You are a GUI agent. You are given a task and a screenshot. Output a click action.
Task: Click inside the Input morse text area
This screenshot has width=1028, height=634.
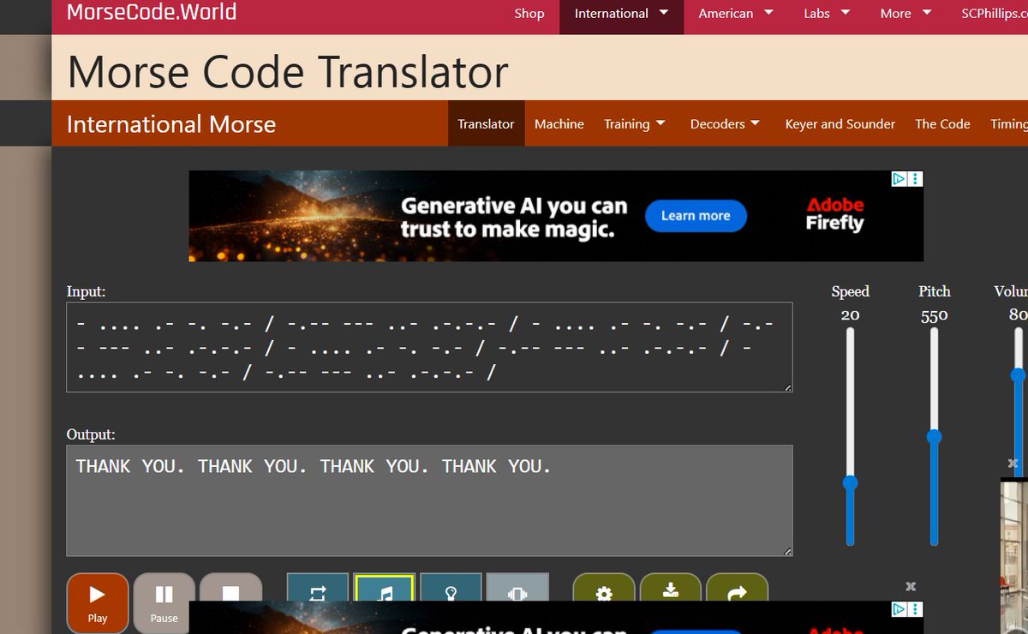[x=429, y=347]
